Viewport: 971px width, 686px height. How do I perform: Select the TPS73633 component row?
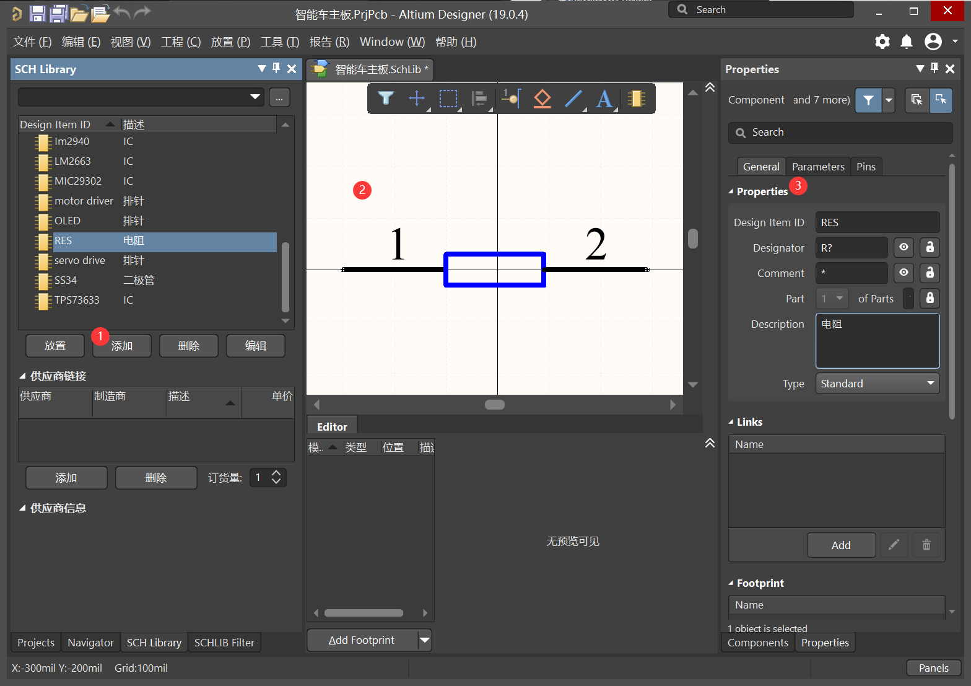[x=77, y=300]
